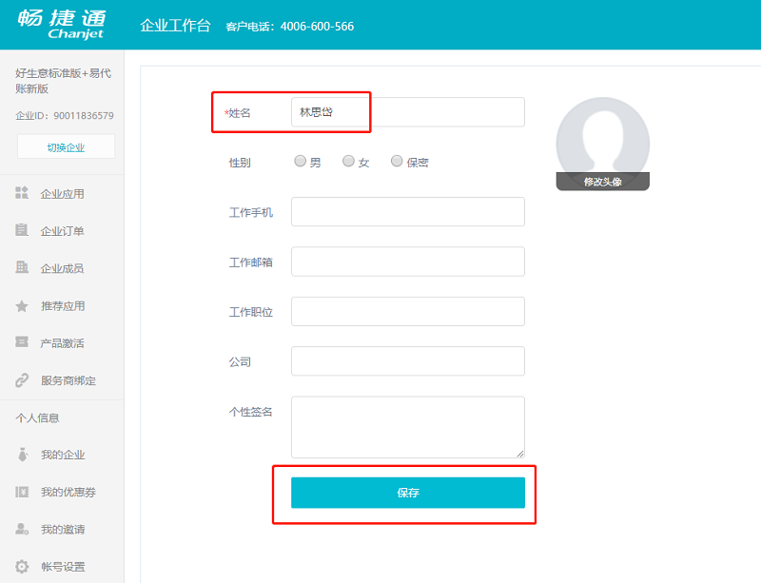761x583 pixels.
Task: Click 修改头像 on the avatar
Action: coord(602,181)
